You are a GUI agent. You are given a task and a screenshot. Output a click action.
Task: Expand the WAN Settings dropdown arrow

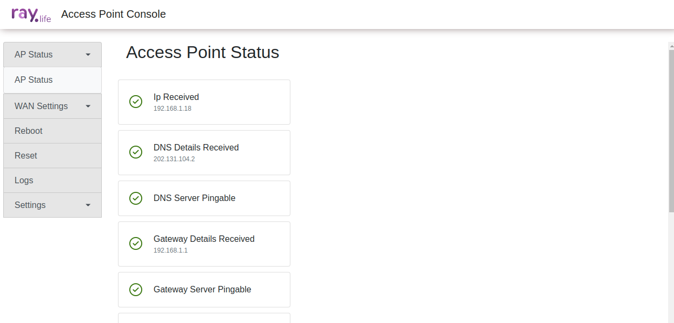click(88, 106)
